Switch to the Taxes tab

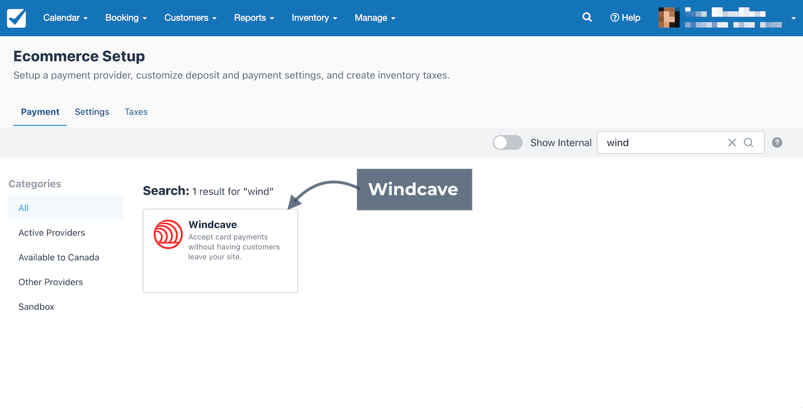pos(136,112)
